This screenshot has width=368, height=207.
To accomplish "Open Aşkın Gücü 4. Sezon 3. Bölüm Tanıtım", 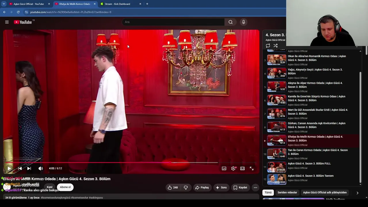I will [x=310, y=176].
